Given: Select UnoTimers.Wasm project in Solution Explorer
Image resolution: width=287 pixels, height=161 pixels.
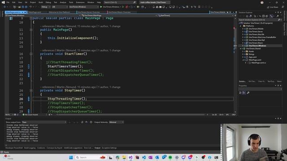Looking at the screenshot, I should [256, 43].
